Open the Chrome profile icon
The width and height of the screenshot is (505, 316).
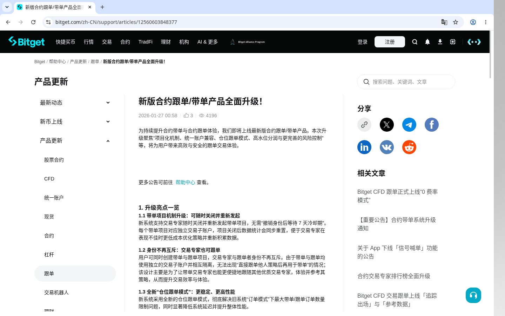pyautogui.click(x=473, y=22)
